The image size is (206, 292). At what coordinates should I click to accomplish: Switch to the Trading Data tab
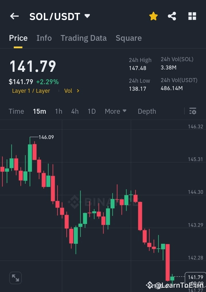pyautogui.click(x=83, y=38)
